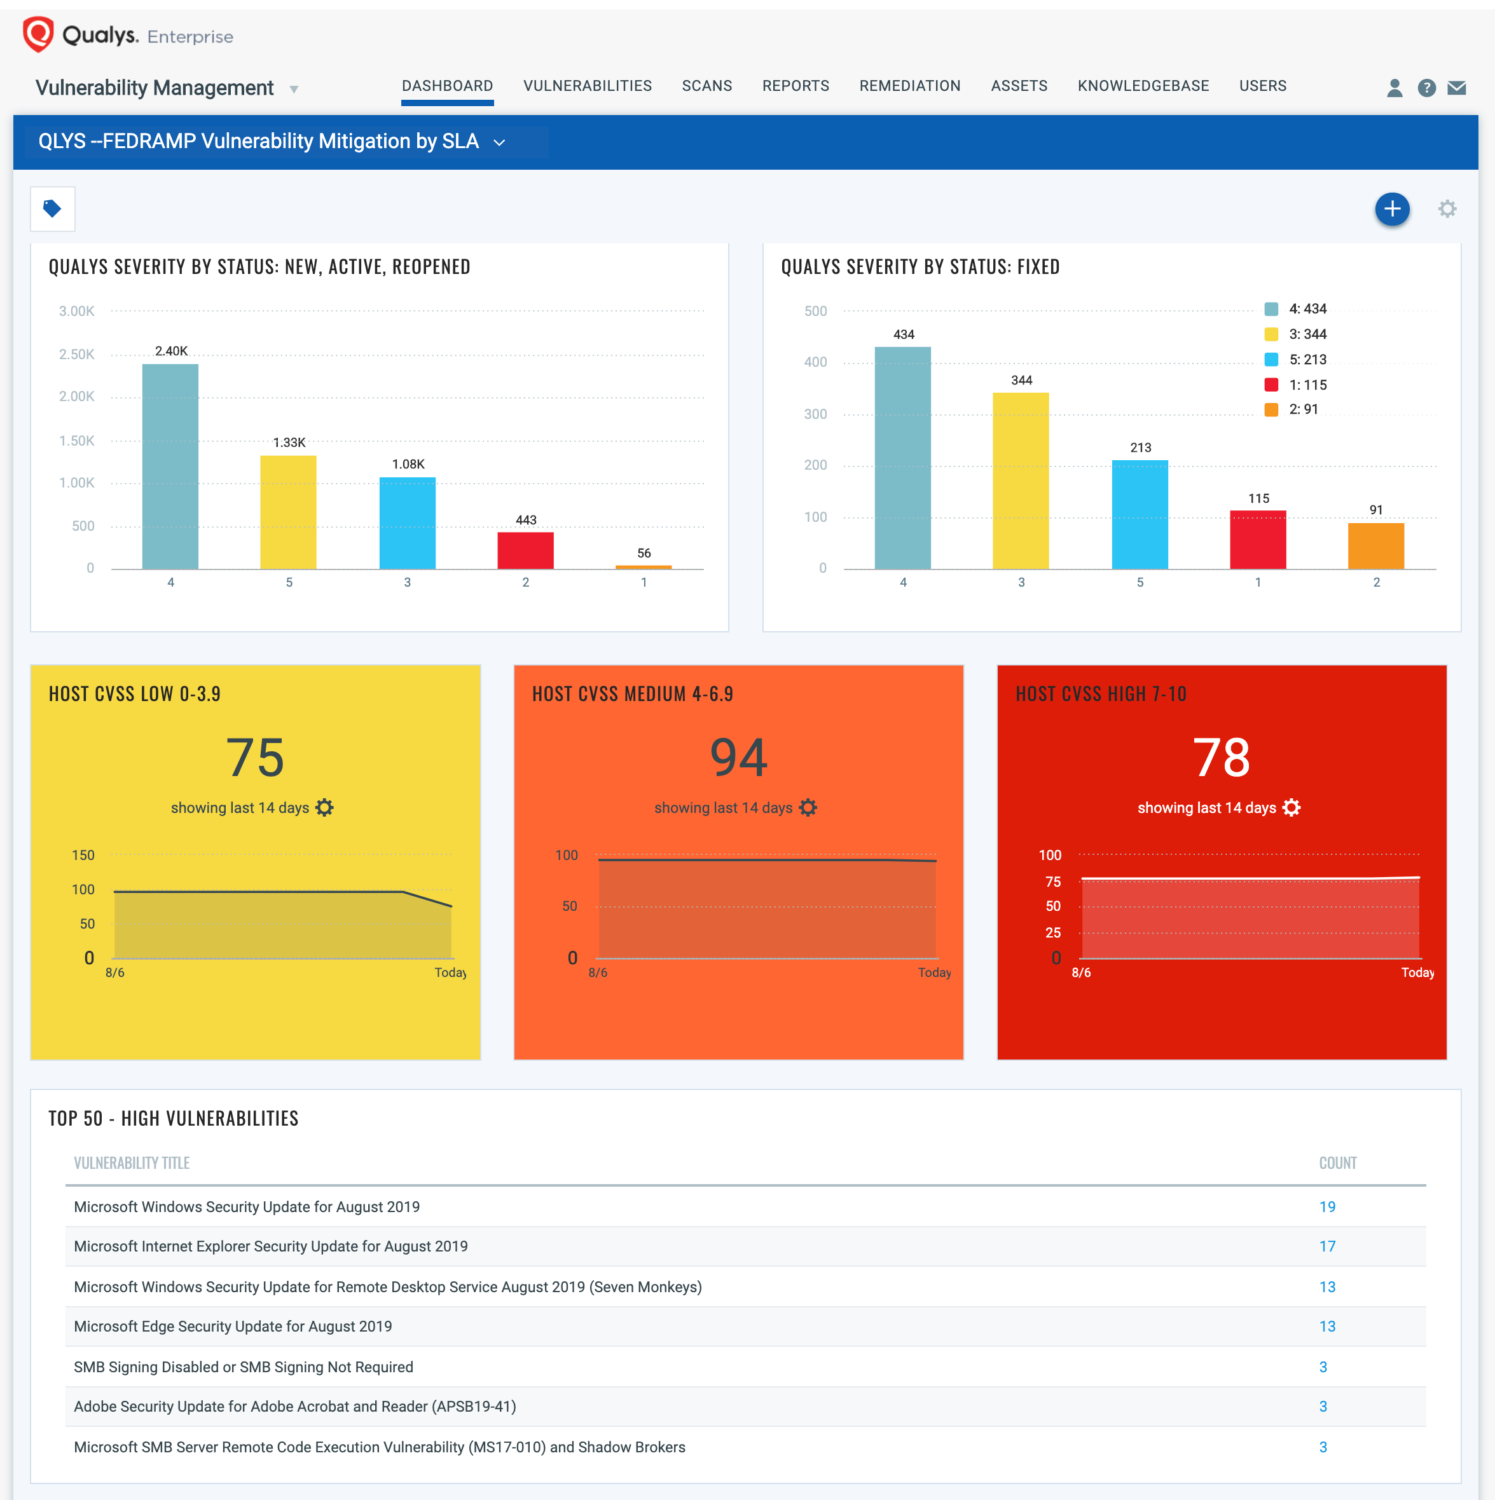This screenshot has width=1495, height=1500.
Task: Click count 19 for Windows Security Update
Action: tap(1327, 1206)
